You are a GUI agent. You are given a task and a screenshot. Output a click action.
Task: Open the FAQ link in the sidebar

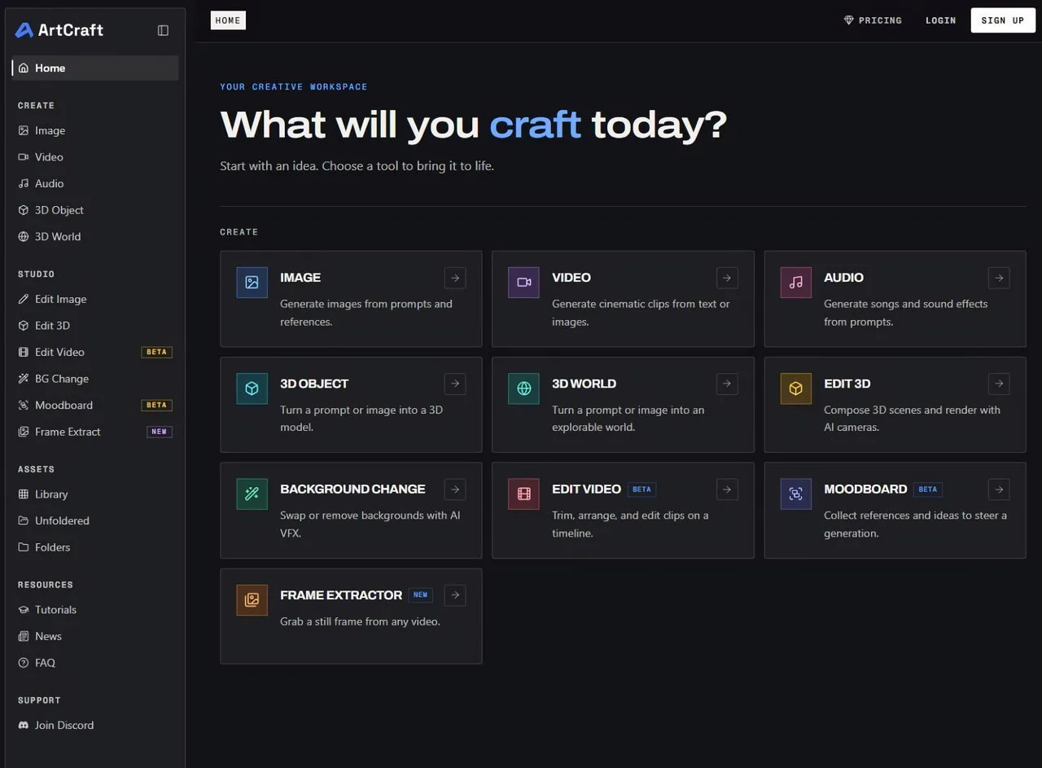click(95, 663)
